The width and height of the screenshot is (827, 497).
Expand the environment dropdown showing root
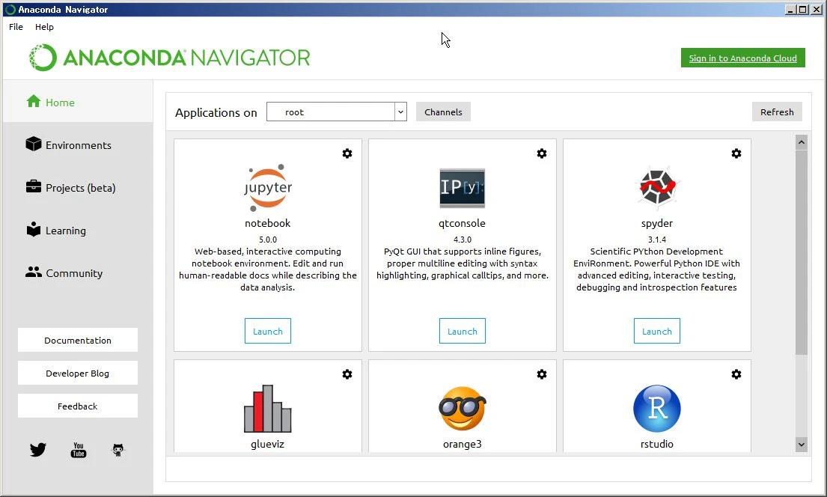(400, 112)
